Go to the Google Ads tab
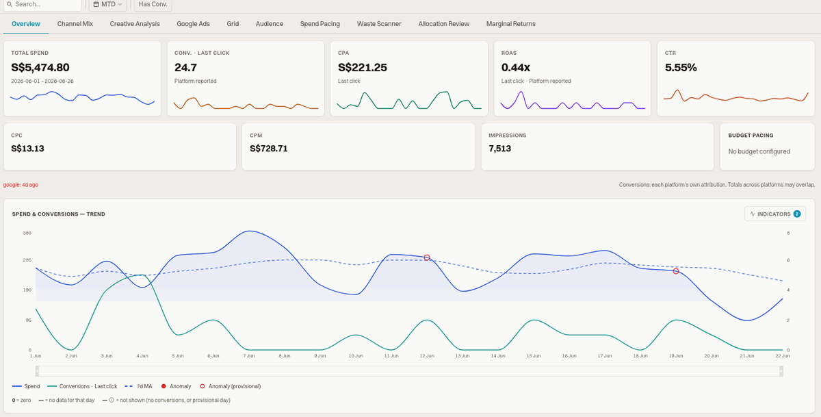Viewport: 821px width, 417px height. 193,24
